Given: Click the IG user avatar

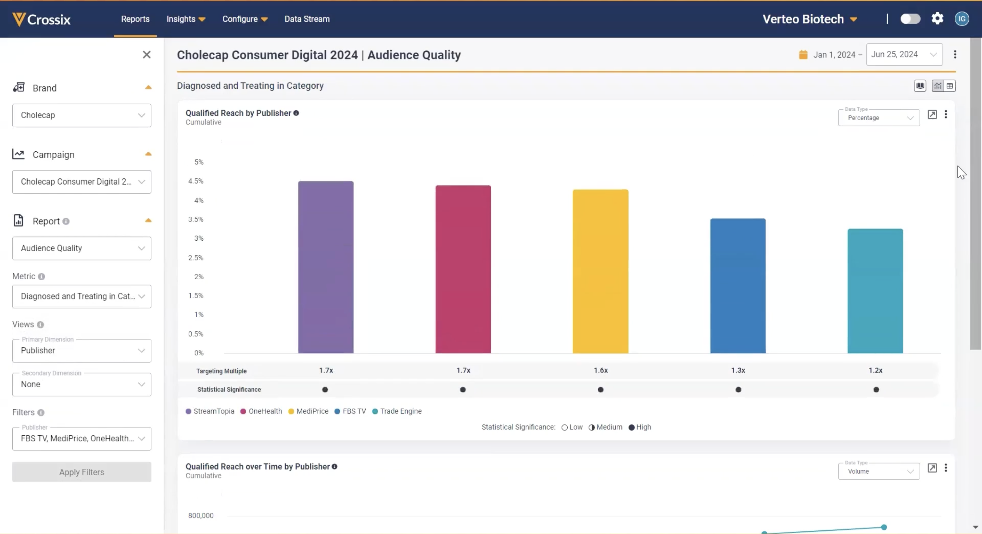Looking at the screenshot, I should coord(962,19).
